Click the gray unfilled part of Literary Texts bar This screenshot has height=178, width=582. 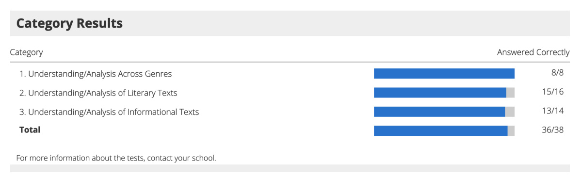click(x=510, y=93)
